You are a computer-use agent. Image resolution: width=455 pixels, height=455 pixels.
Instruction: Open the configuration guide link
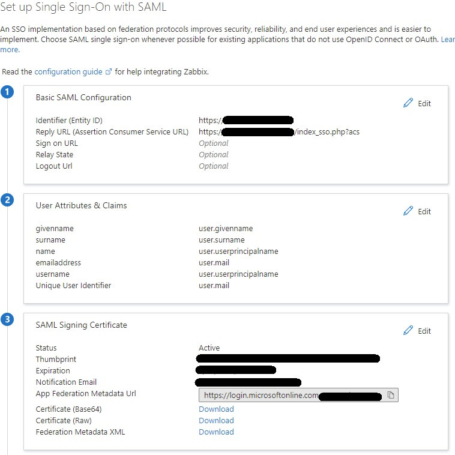click(68, 72)
